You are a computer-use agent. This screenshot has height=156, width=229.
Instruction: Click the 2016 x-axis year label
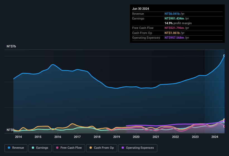[58, 137]
